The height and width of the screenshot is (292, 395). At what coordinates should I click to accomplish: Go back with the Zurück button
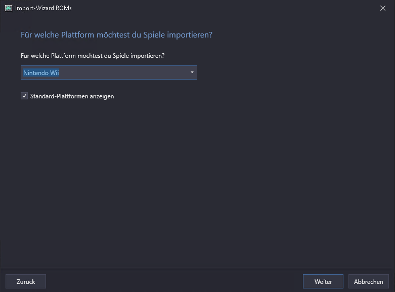[x=26, y=281]
